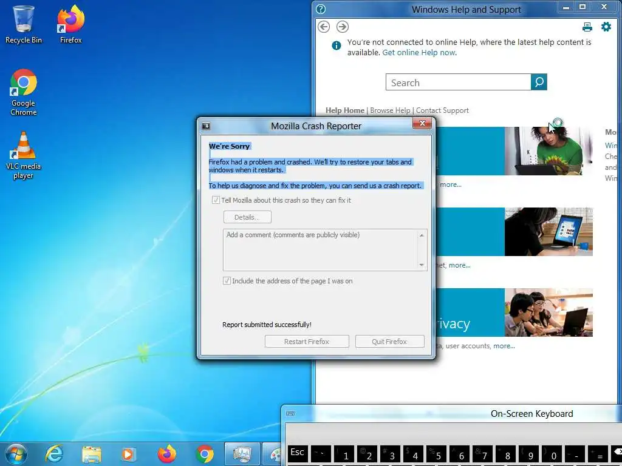Click the Help and Support title question-mark icon

(x=321, y=9)
